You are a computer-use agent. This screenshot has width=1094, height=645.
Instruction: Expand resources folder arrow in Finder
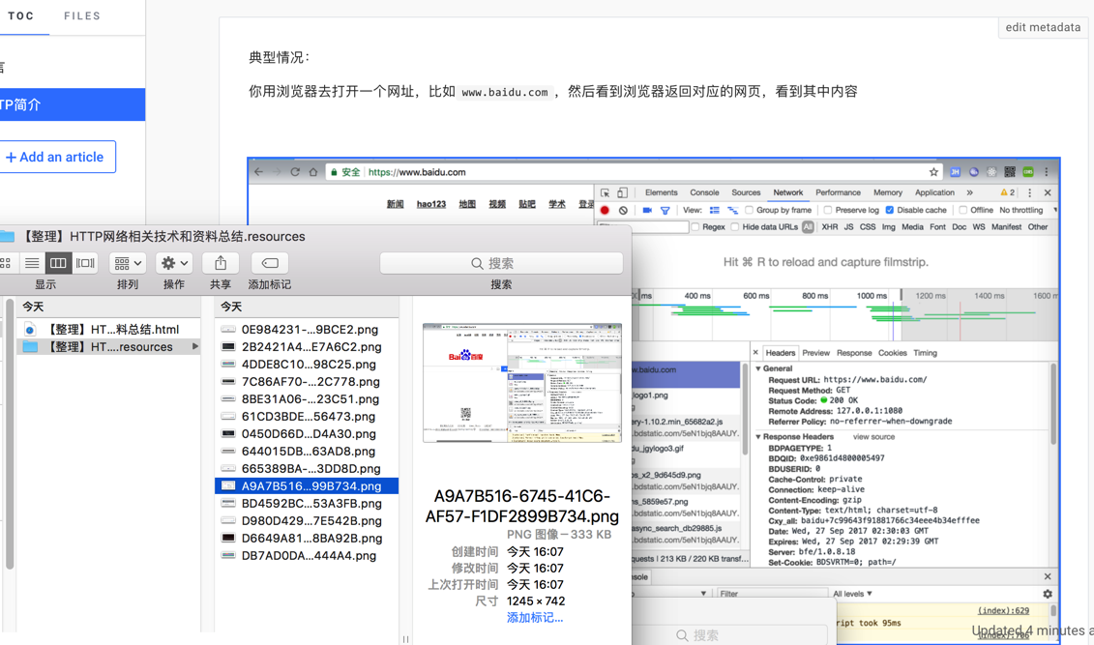coord(195,346)
